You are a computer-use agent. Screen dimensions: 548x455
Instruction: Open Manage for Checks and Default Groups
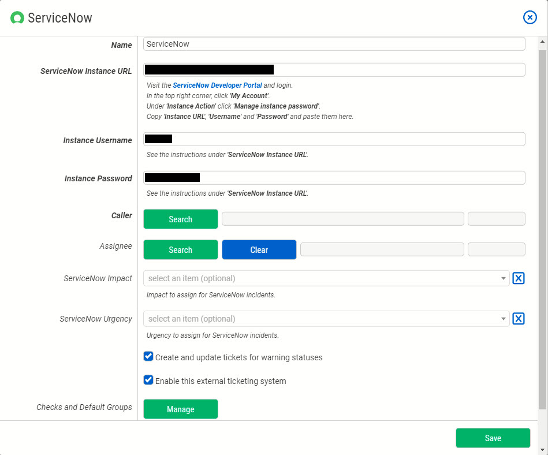(x=181, y=409)
